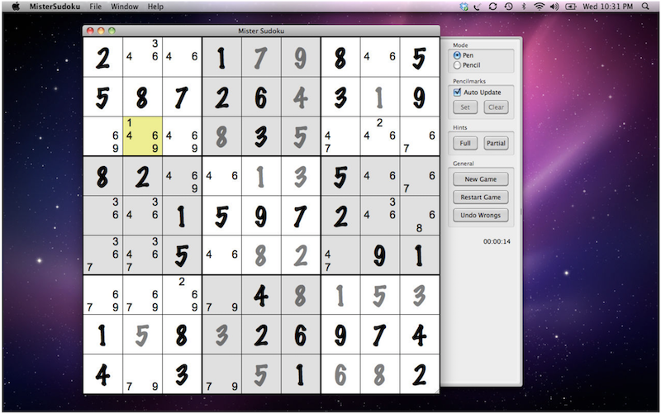661x414 pixels.
Task: Select the Pencil mode radio button
Action: [457, 65]
